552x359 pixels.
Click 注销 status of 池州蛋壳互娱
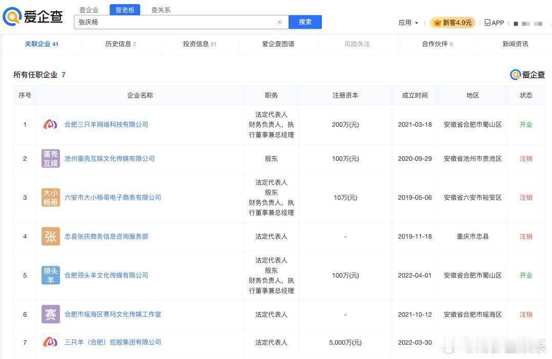(x=526, y=159)
